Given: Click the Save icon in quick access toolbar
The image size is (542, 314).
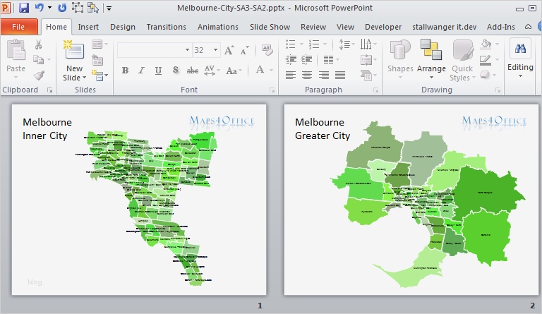Looking at the screenshot, I should pos(23,8).
